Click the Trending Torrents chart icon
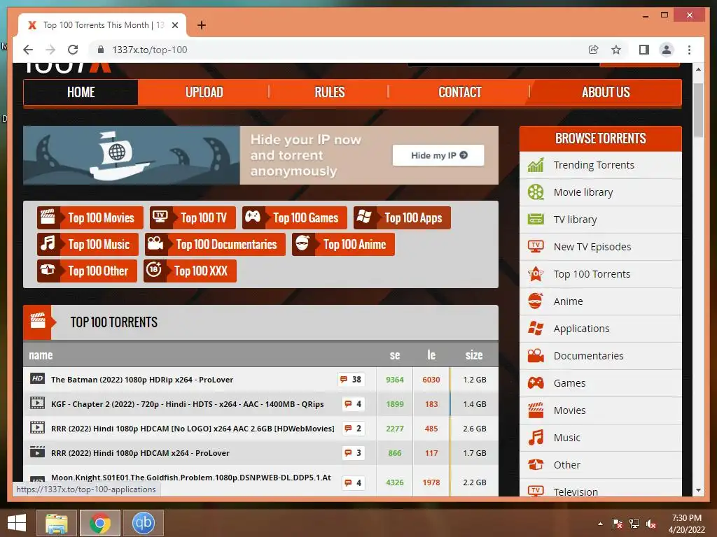 536,165
